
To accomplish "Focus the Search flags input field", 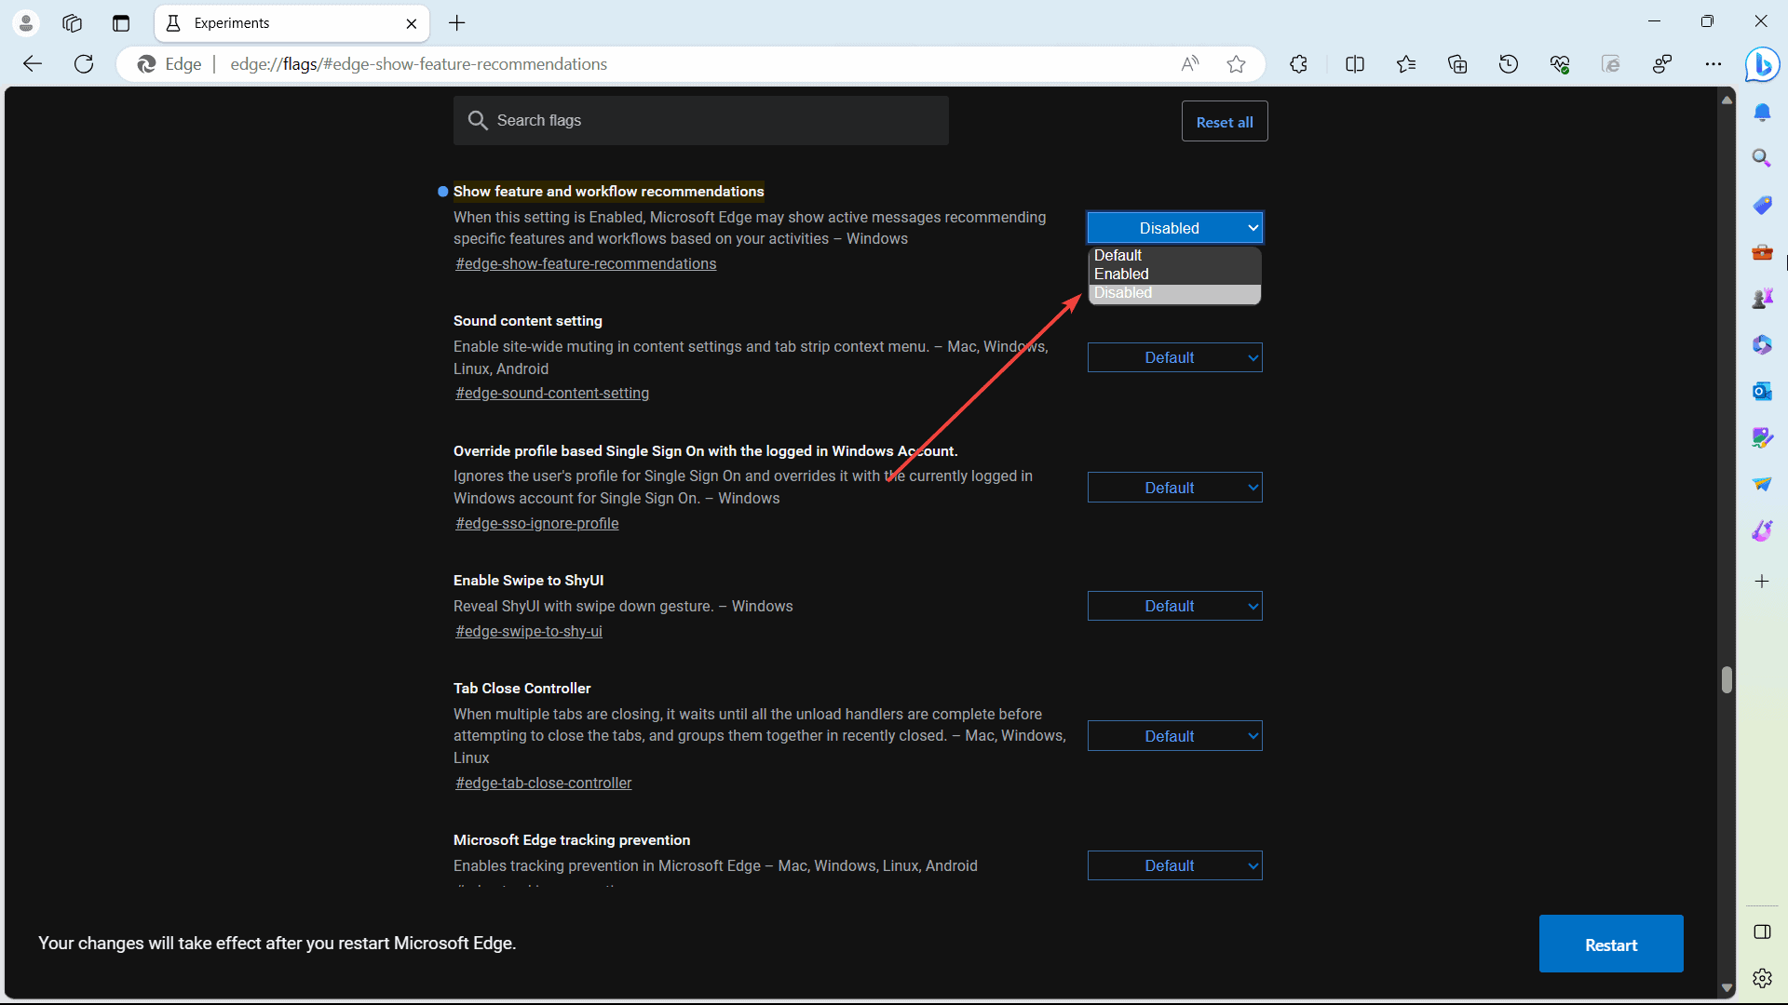I will point(701,120).
